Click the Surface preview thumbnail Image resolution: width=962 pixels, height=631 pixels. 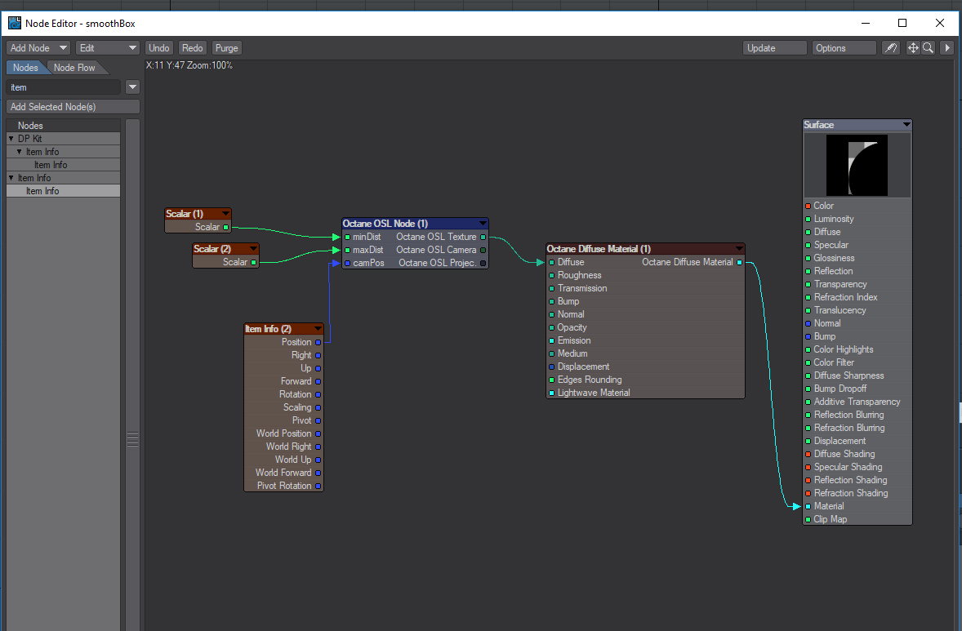click(x=857, y=165)
